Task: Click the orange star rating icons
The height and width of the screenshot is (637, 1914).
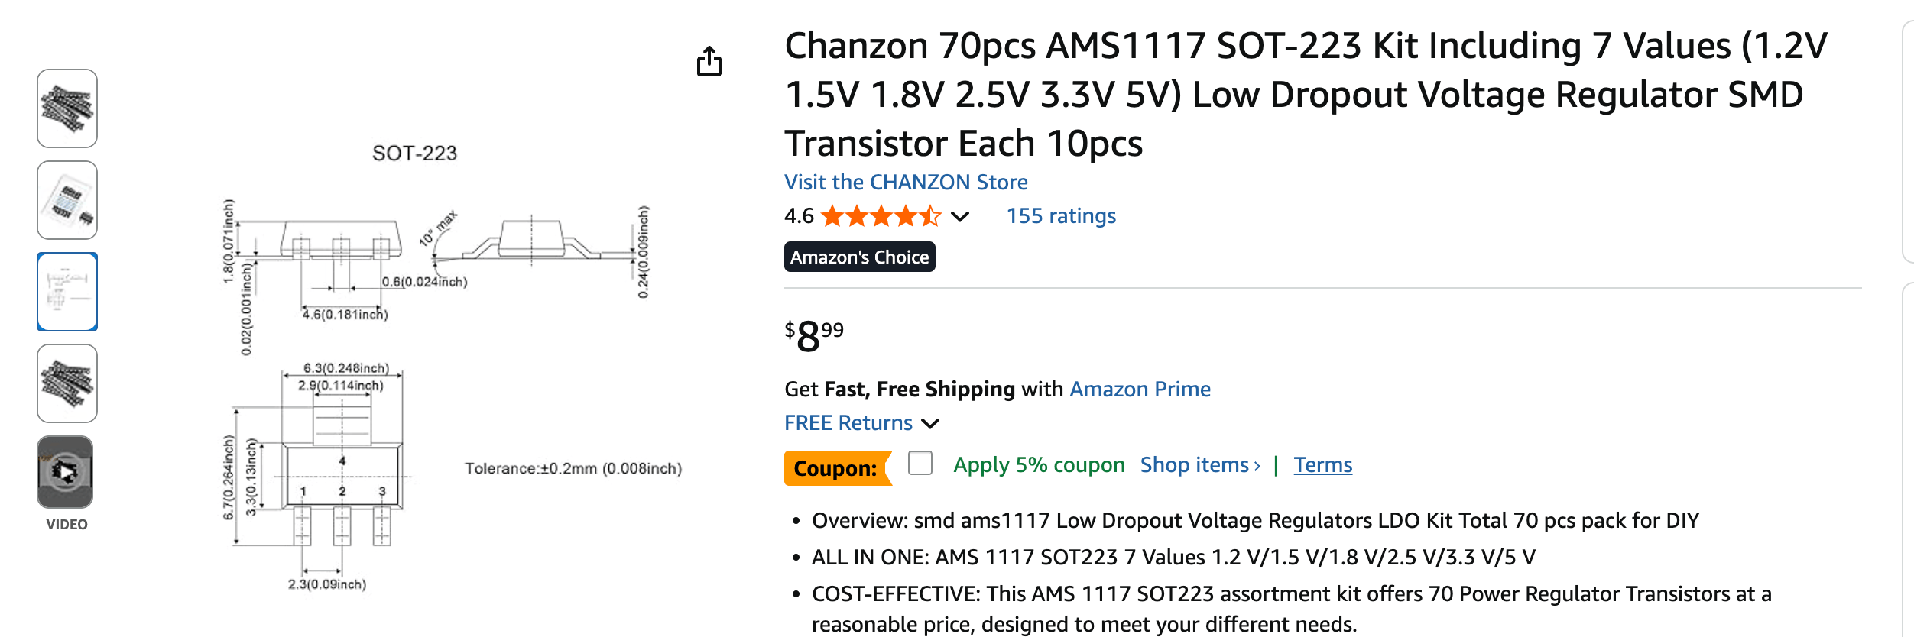Action: click(x=881, y=217)
